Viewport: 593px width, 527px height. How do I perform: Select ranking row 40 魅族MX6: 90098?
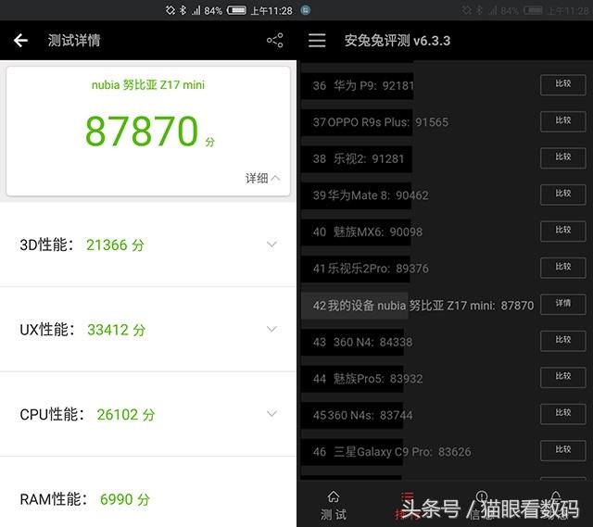click(443, 232)
